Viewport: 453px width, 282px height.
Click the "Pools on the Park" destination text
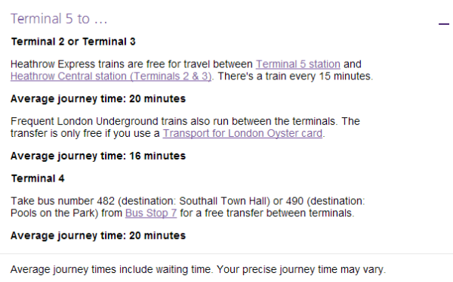pos(53,213)
